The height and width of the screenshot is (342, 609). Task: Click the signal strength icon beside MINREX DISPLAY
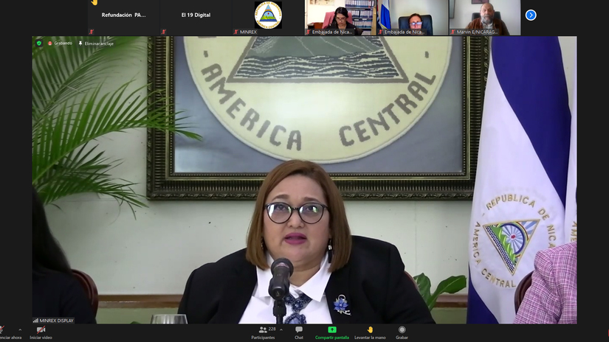35,321
